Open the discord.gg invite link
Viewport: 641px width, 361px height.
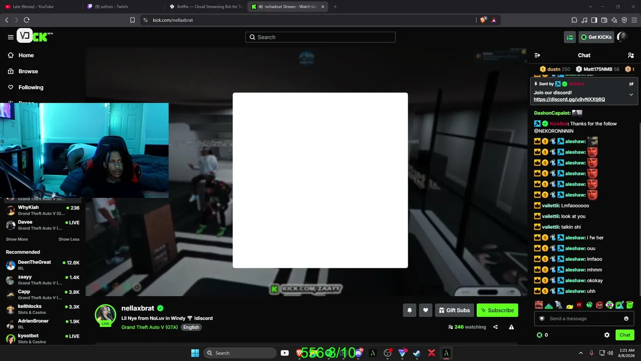click(x=569, y=99)
